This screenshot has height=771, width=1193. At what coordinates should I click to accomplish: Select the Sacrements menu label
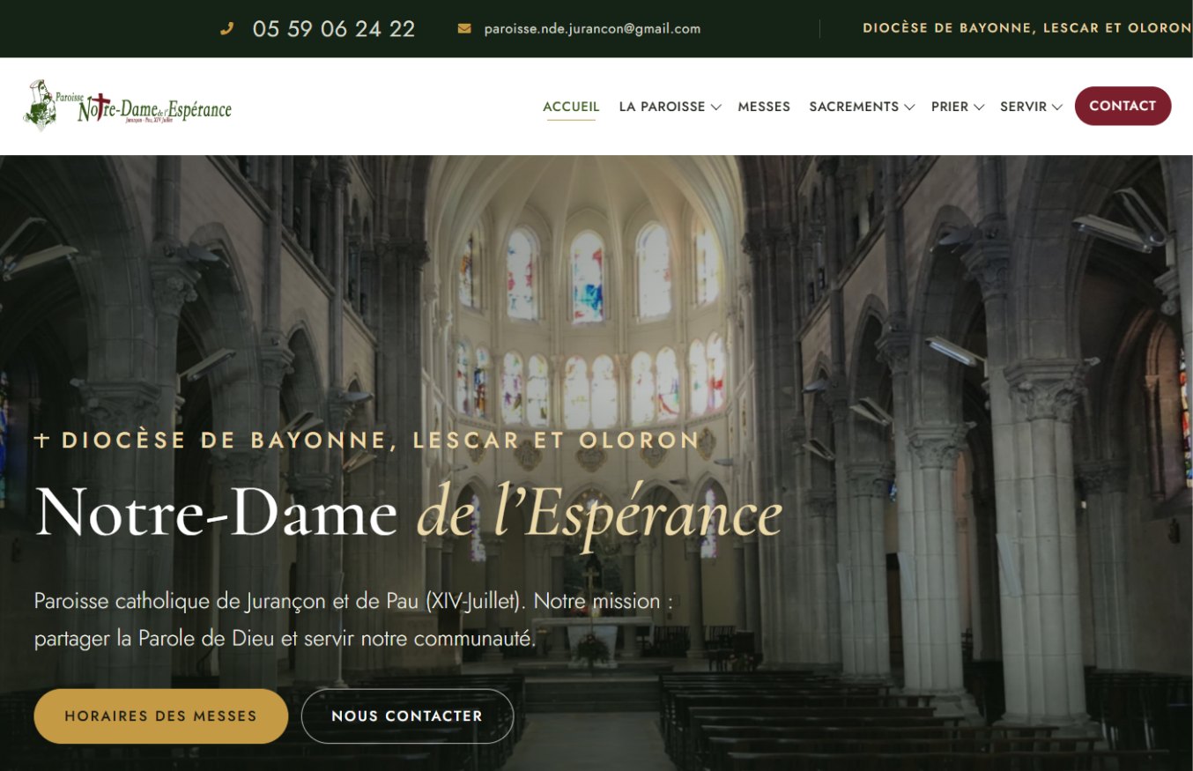coord(854,107)
